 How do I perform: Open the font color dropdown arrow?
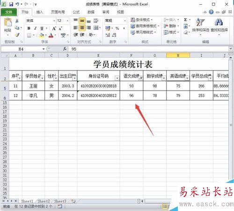55,35
